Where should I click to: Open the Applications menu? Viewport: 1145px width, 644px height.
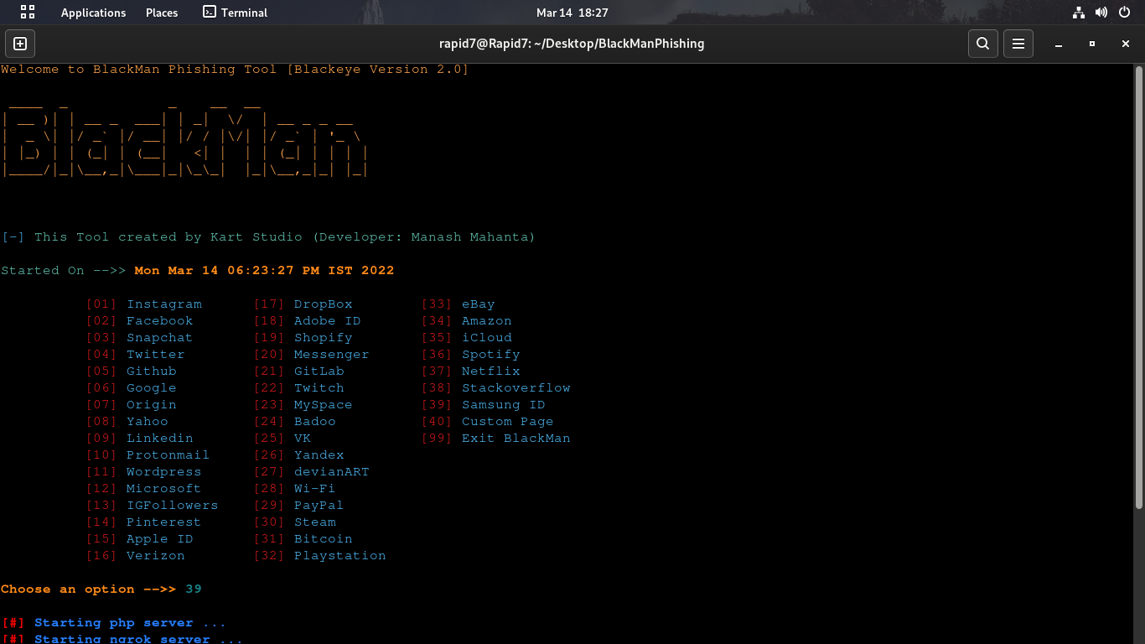point(93,13)
